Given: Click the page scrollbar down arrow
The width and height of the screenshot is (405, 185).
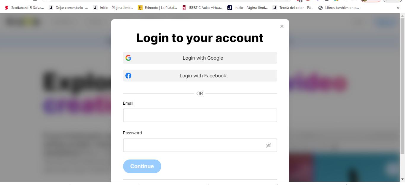Looking at the screenshot, I should [x=402, y=179].
